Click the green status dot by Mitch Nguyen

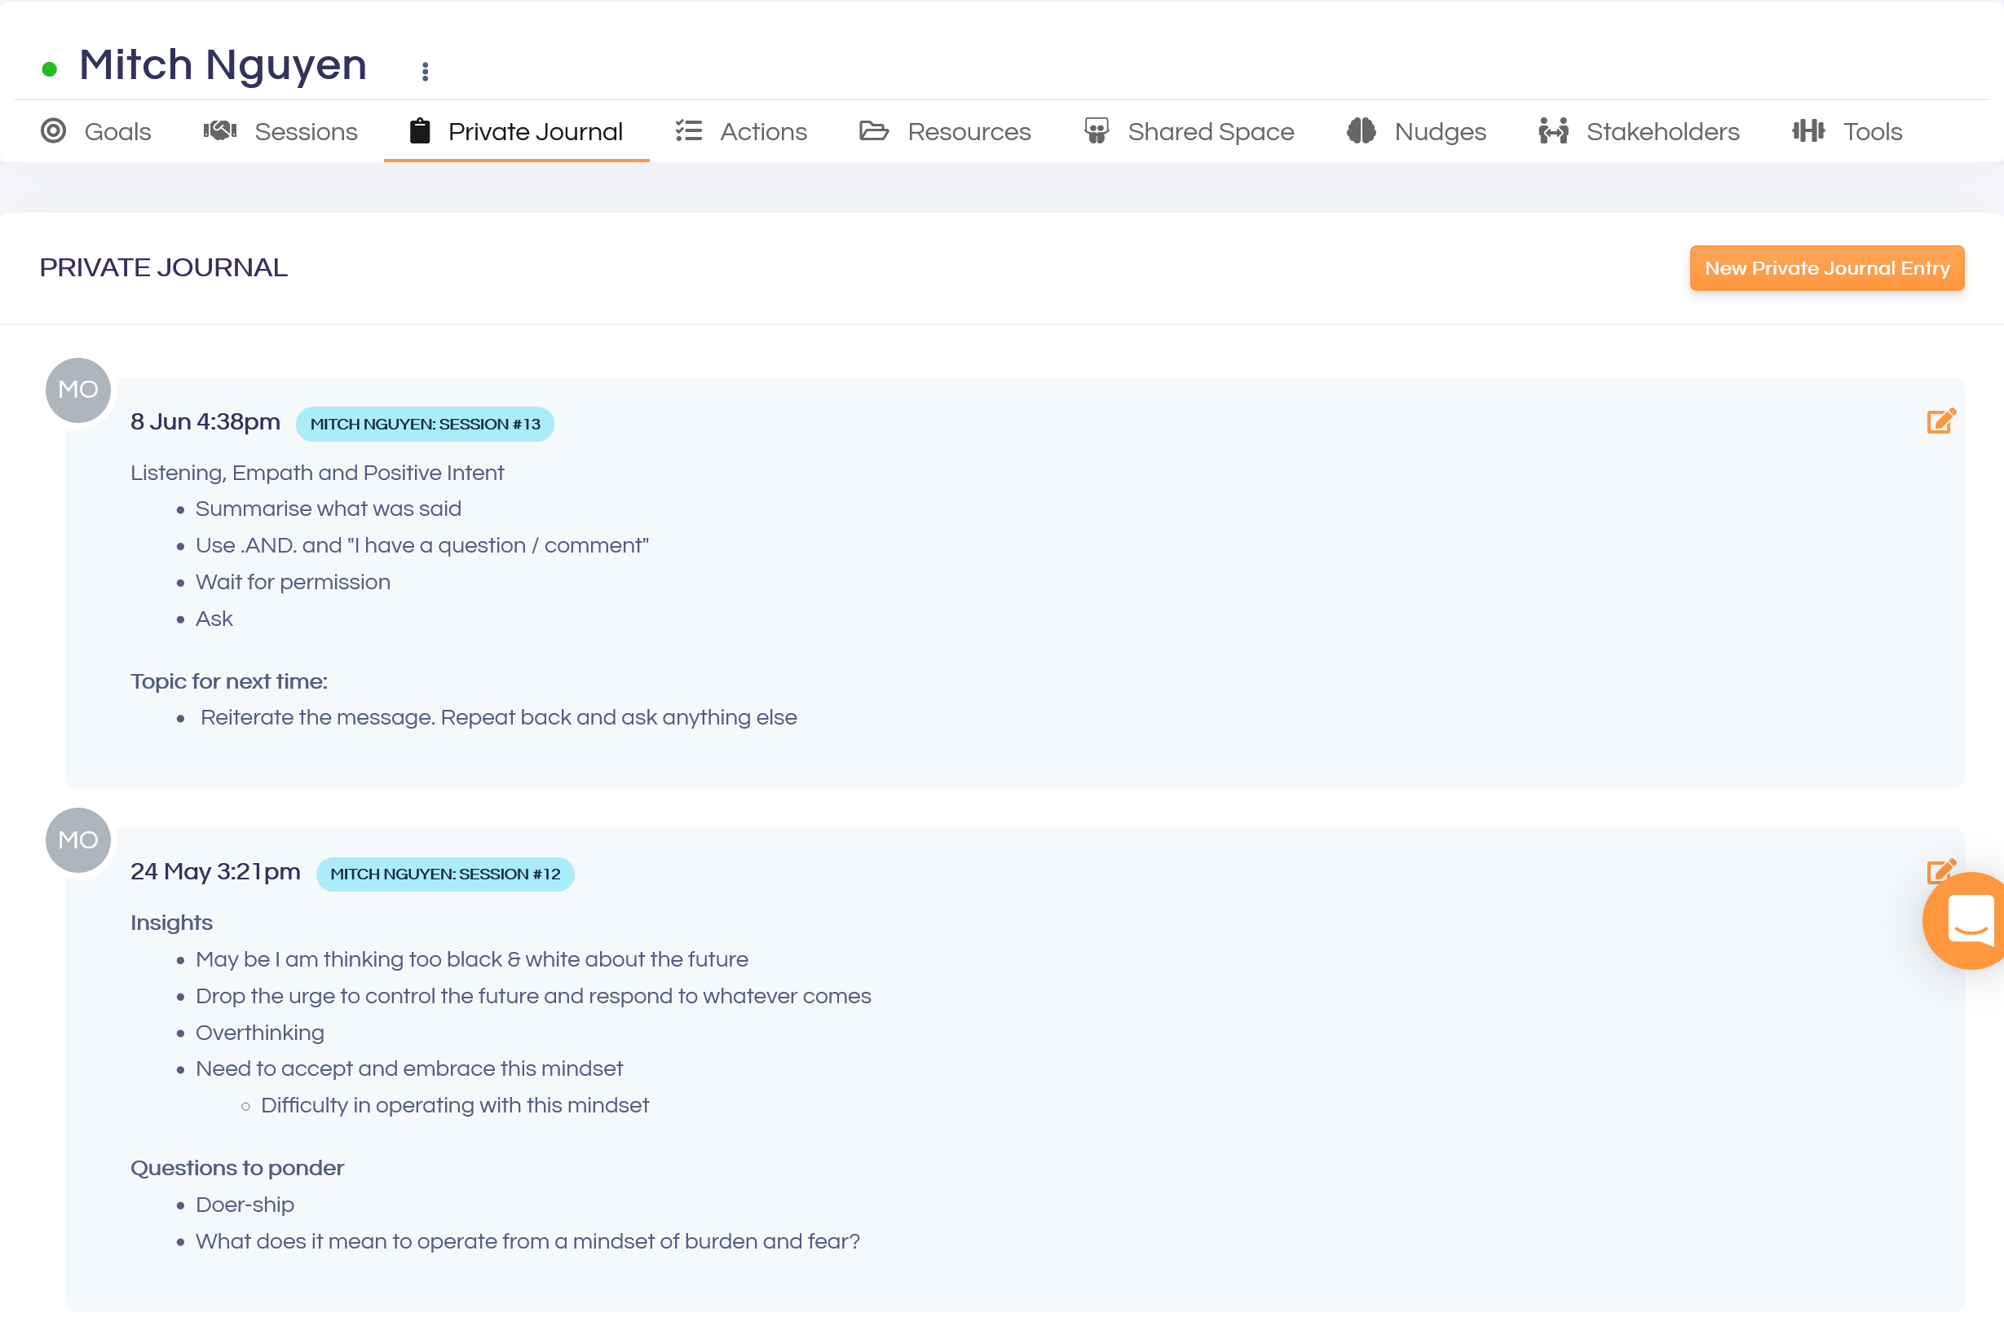pos(49,69)
